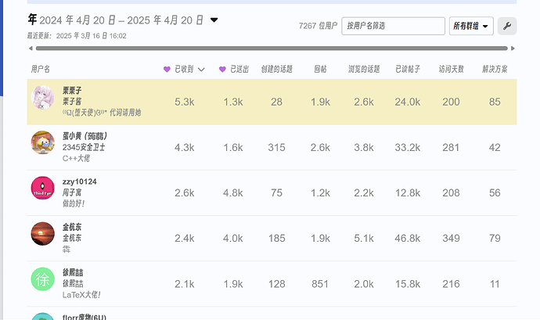Click the purple heart beside 已收到
This screenshot has width=540, height=320.
[167, 69]
